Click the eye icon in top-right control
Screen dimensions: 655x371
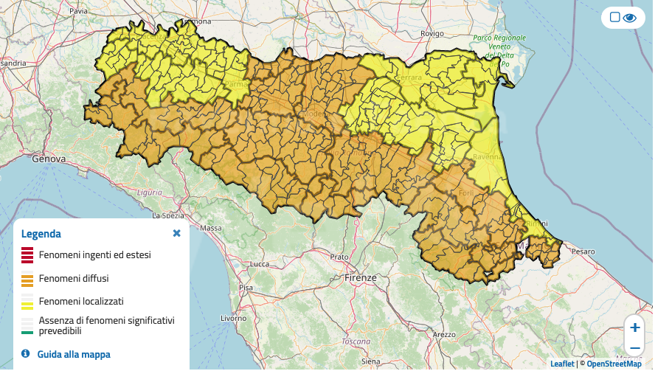630,18
